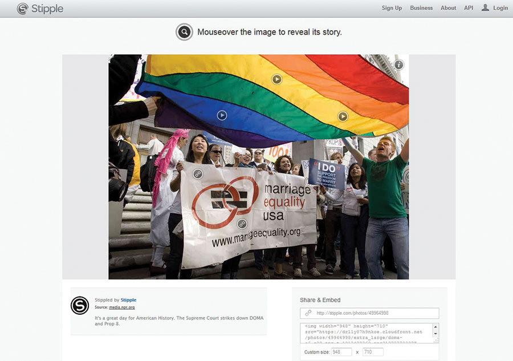The width and height of the screenshot is (513, 361).
Task: Click the embed code scrollbar up arrow
Action: [435, 327]
